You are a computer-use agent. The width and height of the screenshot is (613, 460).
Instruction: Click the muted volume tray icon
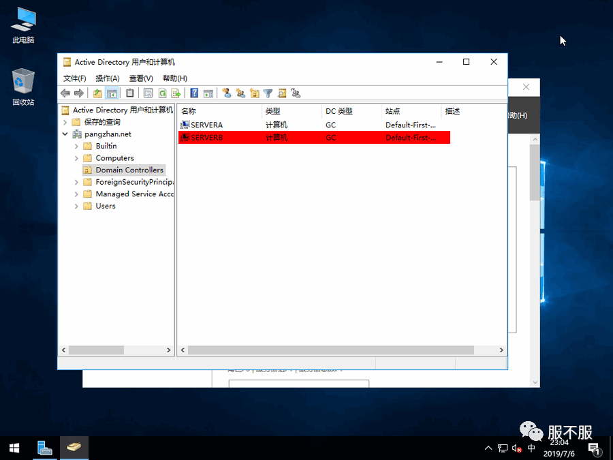[517, 448]
